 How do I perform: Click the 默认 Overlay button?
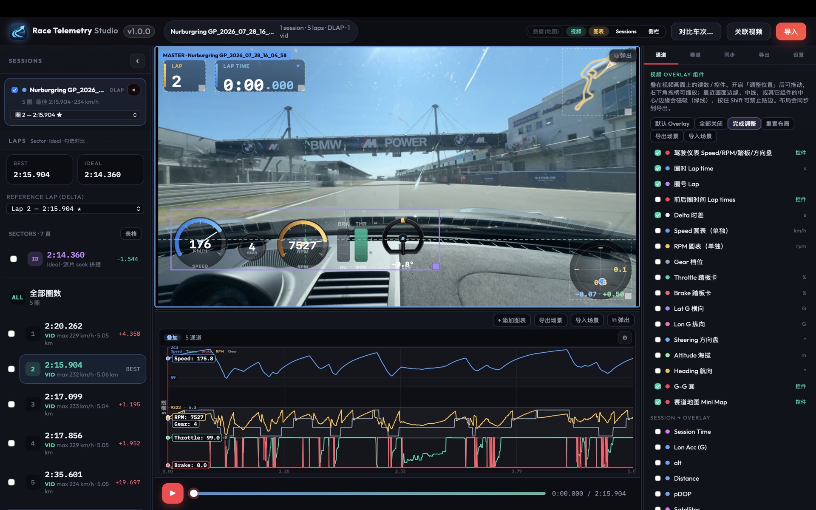[x=672, y=124]
